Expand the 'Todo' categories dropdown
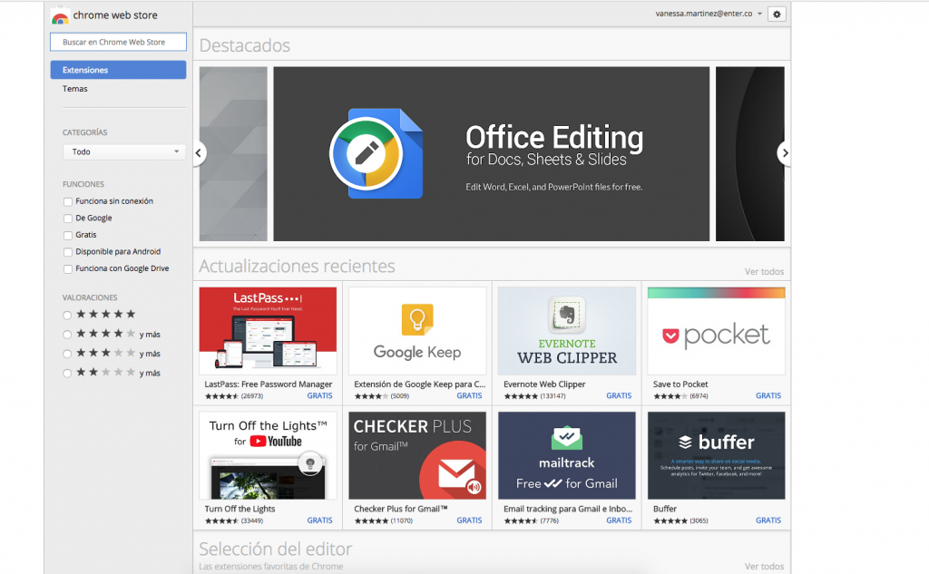Image resolution: width=929 pixels, height=574 pixels. tap(123, 152)
